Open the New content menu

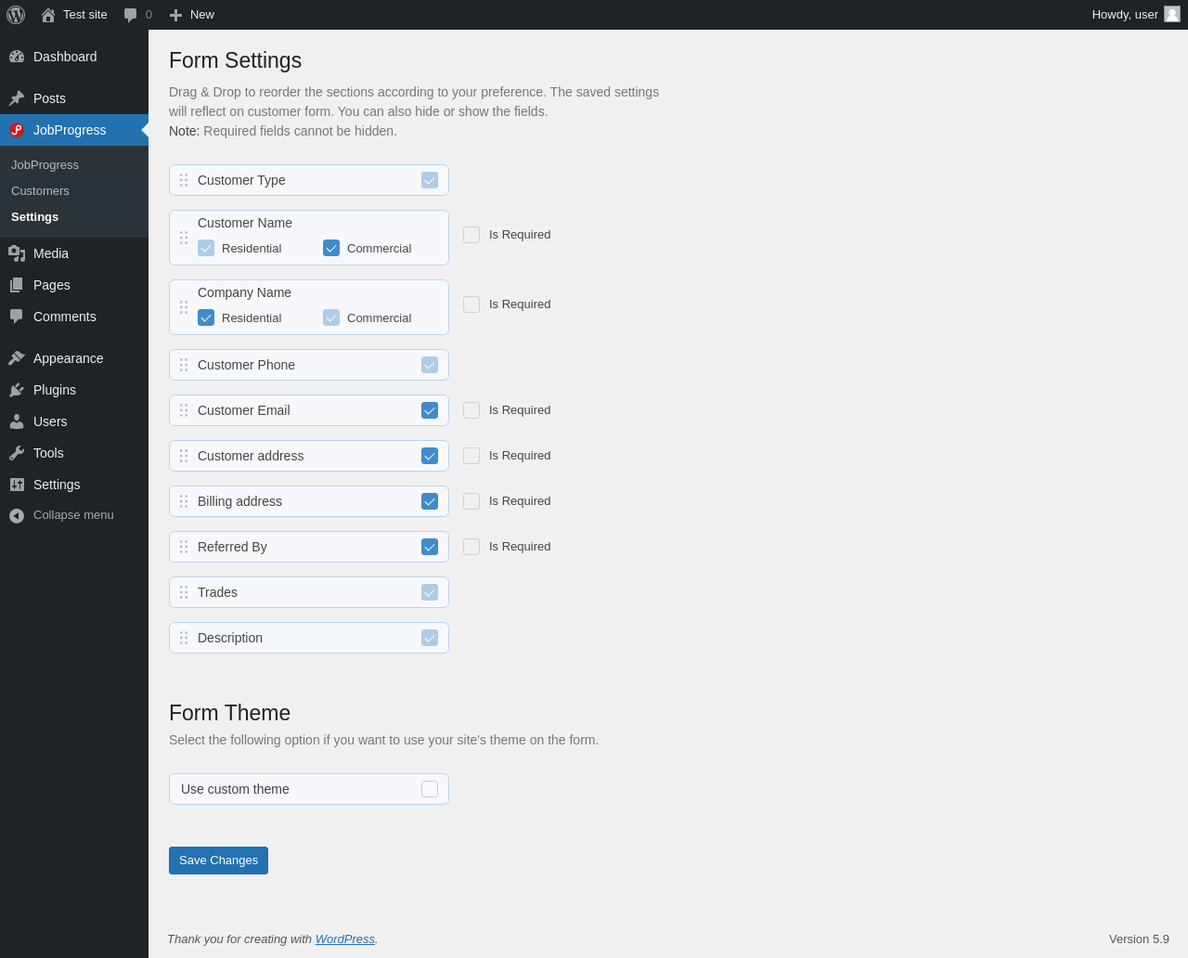coord(192,15)
